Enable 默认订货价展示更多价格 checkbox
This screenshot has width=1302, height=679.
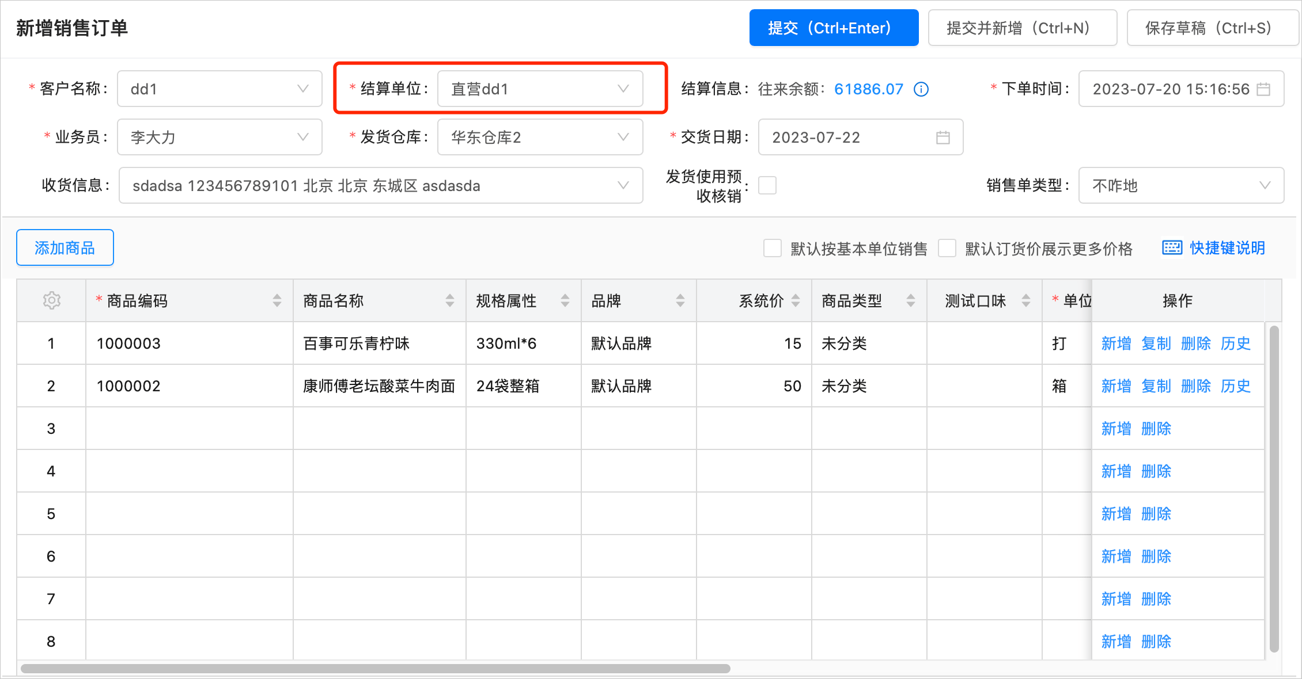pos(947,248)
